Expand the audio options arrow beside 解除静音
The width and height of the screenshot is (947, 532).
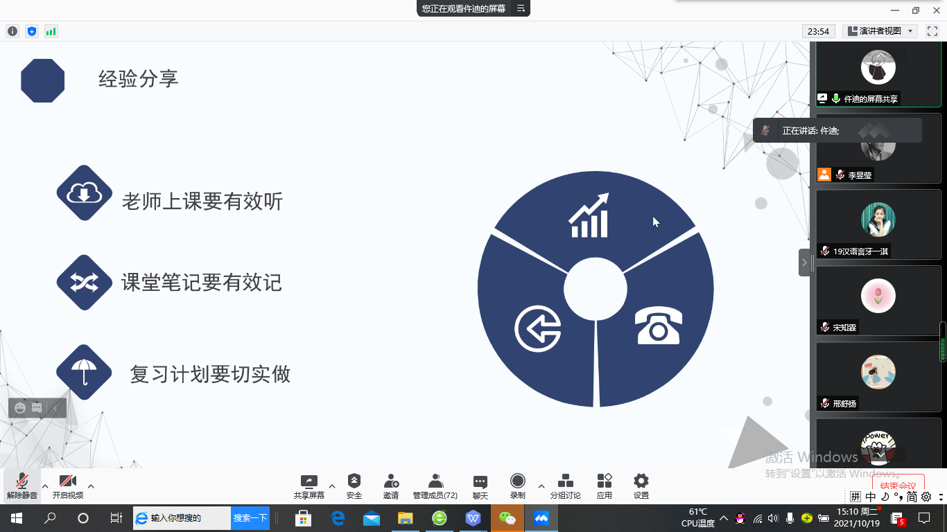[45, 486]
